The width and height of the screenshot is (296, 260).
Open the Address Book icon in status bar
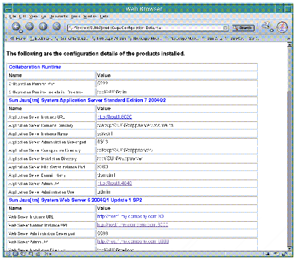31,254
